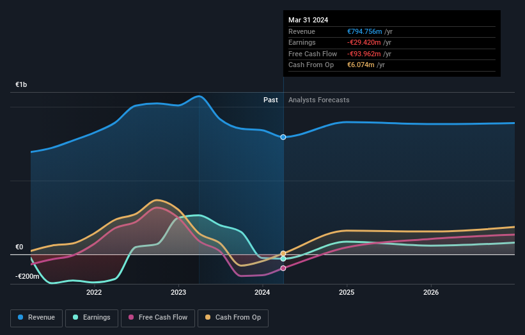Click the Analysts Forecasts label
Viewport: 525px width, 335px height.
(318, 100)
